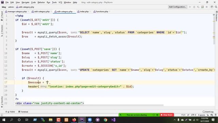Change UTF-8 file encoding
The width and height of the screenshot is (218, 123).
(x=193, y=115)
